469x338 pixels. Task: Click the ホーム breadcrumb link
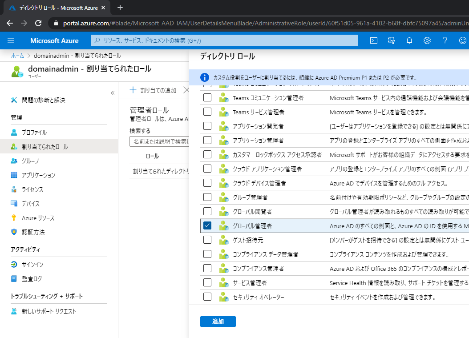point(17,56)
